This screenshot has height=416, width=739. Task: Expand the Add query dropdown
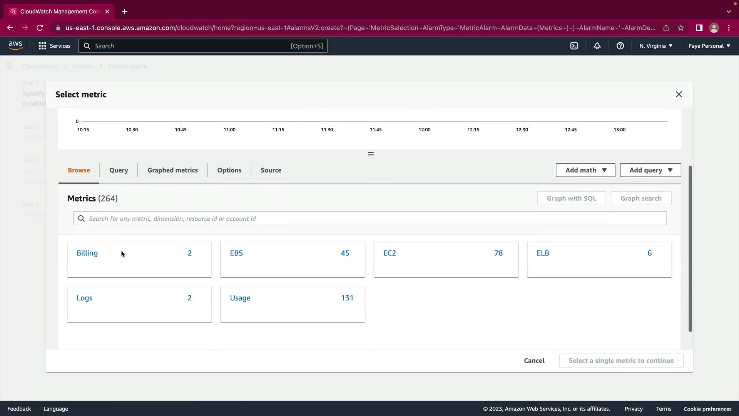(x=650, y=170)
